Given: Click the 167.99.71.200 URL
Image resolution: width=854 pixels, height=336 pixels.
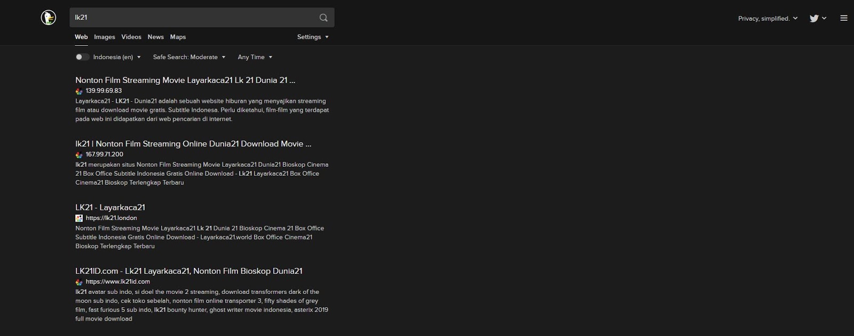Looking at the screenshot, I should 105,154.
